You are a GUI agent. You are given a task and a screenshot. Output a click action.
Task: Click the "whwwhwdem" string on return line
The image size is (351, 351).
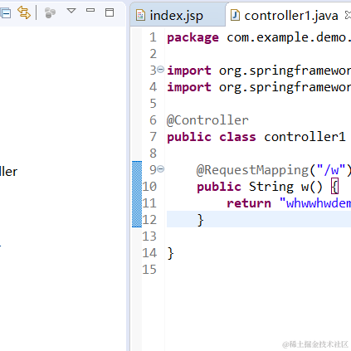(315, 203)
